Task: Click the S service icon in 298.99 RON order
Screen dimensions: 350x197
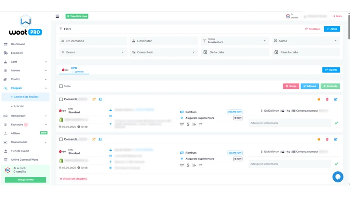Action: [x=188, y=124]
